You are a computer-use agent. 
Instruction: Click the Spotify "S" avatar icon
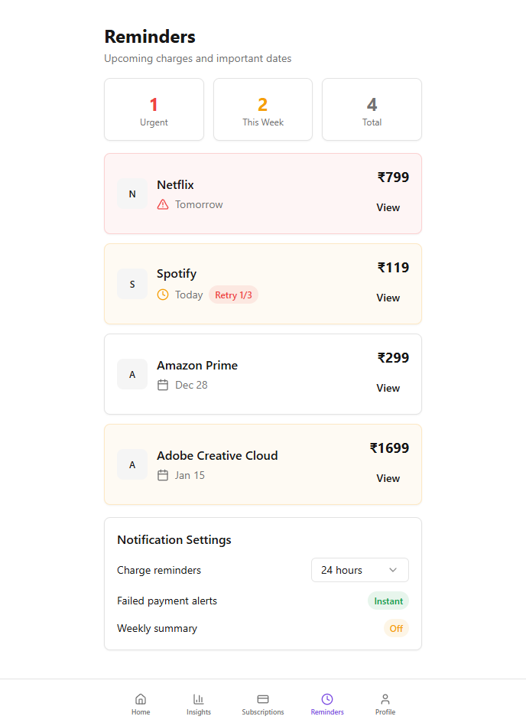[132, 285]
